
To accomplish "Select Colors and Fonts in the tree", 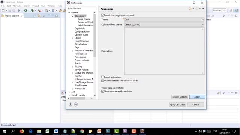I will click(x=85, y=22).
